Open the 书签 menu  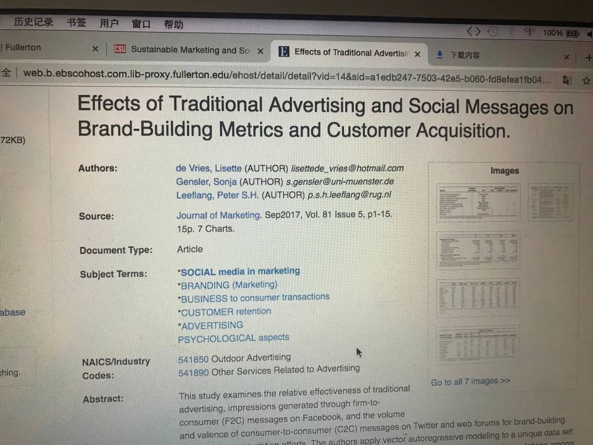(76, 23)
